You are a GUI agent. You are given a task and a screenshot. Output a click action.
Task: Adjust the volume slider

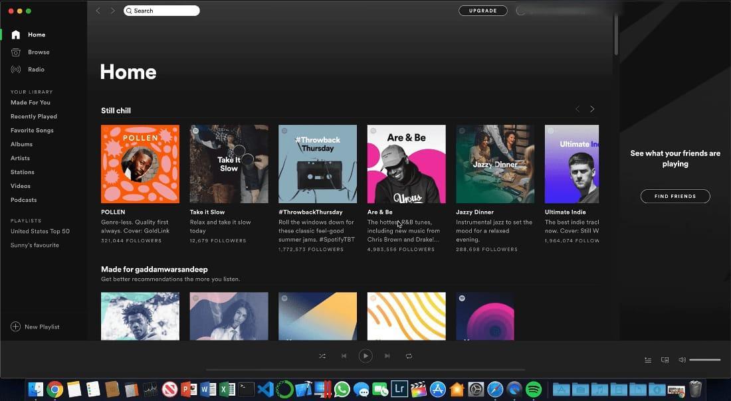coord(705,360)
